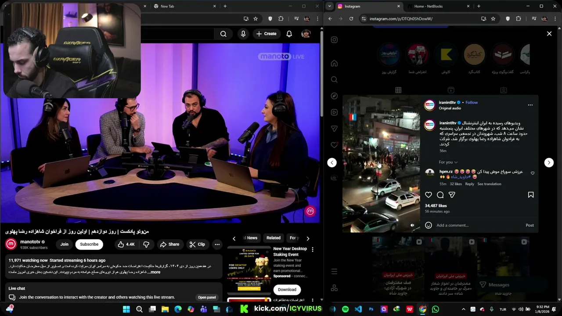Open Instagram Search in sidebar
The image size is (562, 316).
click(334, 79)
